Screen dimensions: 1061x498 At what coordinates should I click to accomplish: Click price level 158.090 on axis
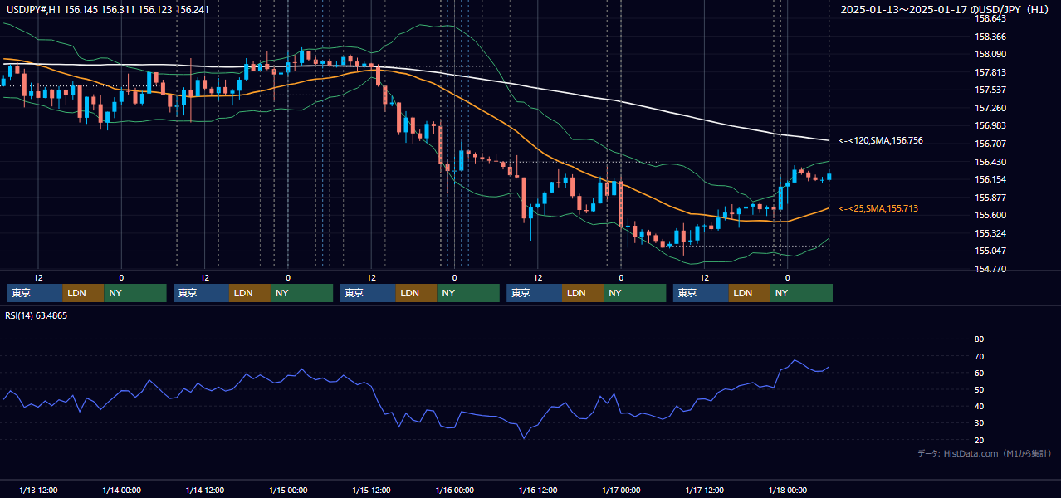point(990,55)
